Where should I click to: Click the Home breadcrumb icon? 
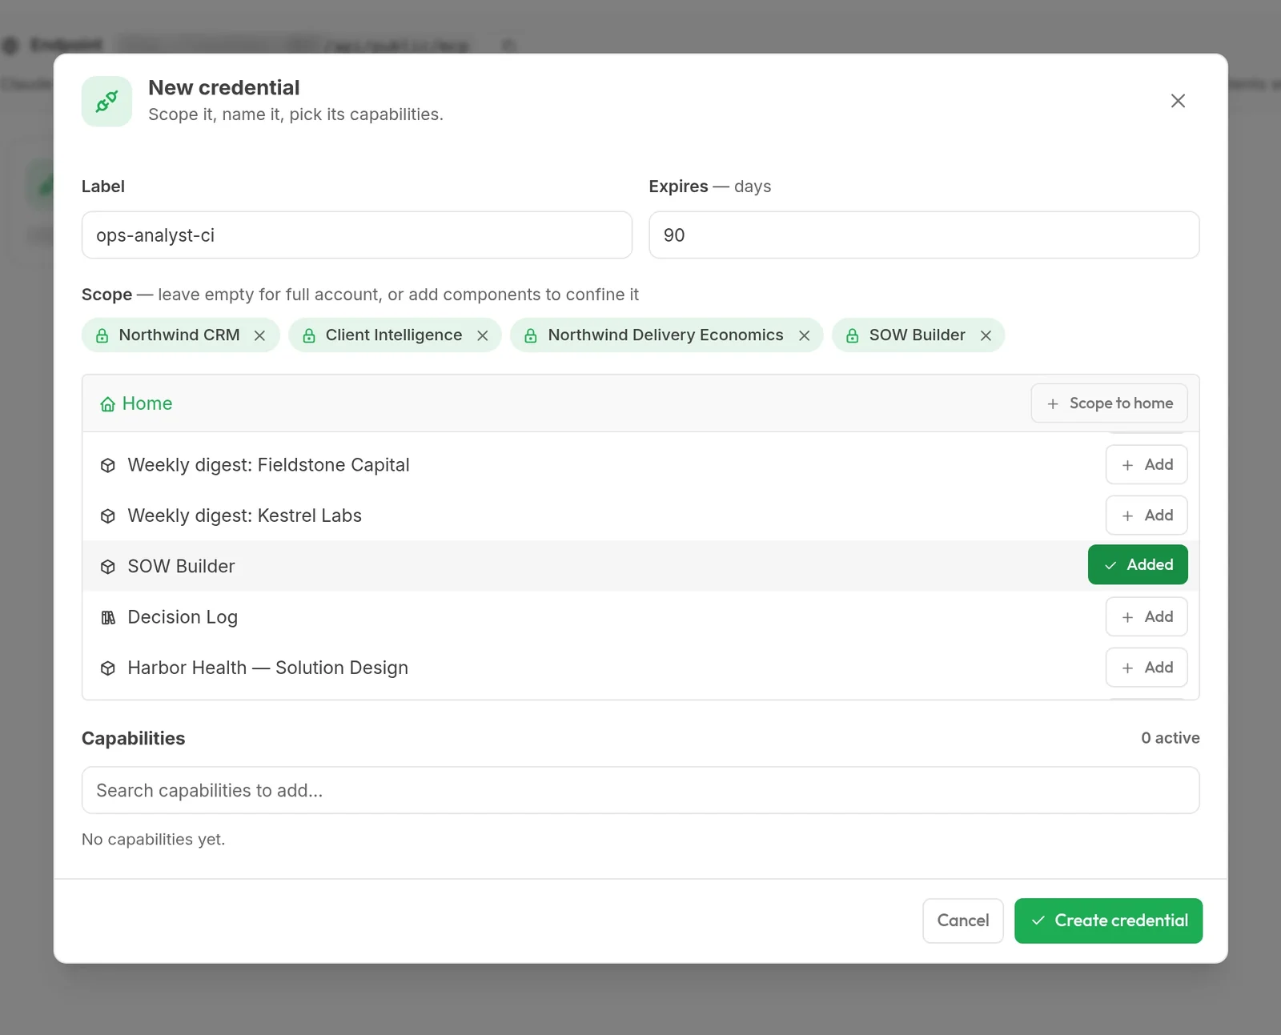[x=107, y=404]
